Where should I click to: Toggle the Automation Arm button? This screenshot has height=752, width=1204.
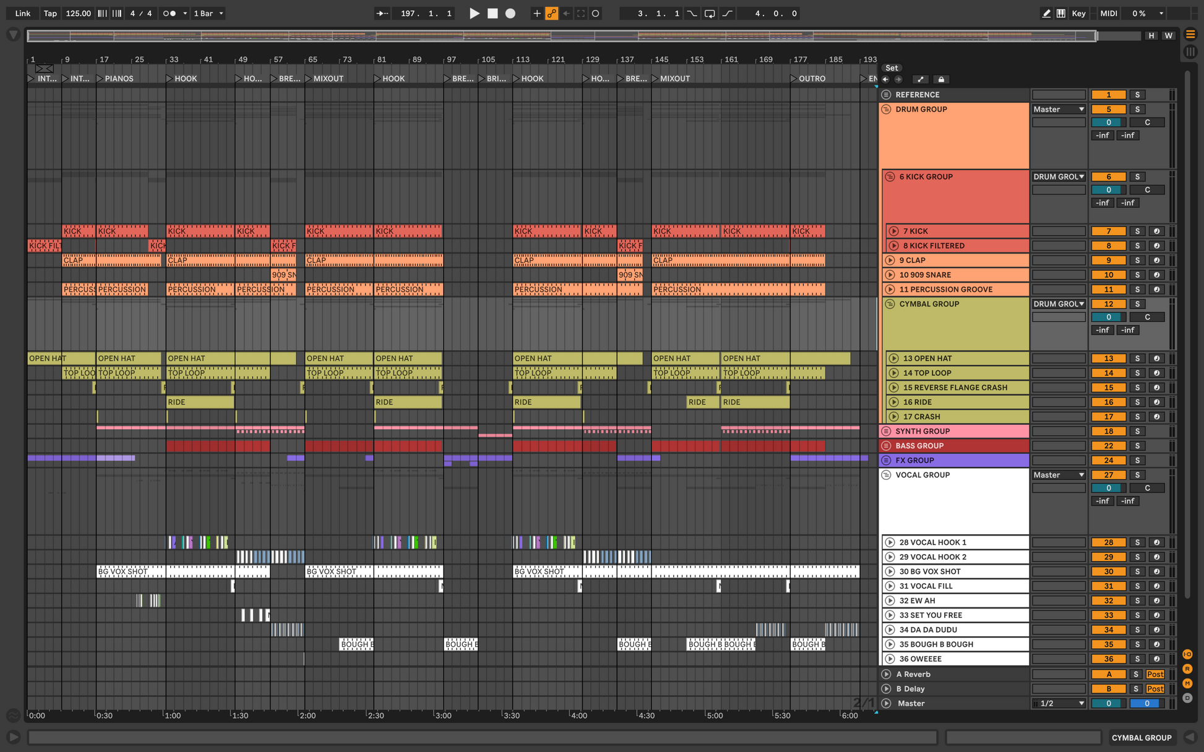(x=551, y=13)
